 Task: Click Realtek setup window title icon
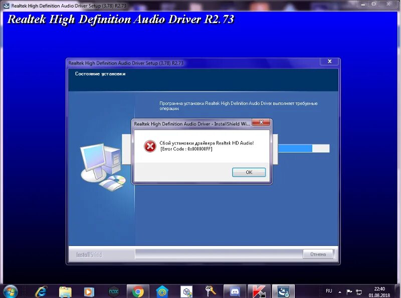tap(6, 5)
